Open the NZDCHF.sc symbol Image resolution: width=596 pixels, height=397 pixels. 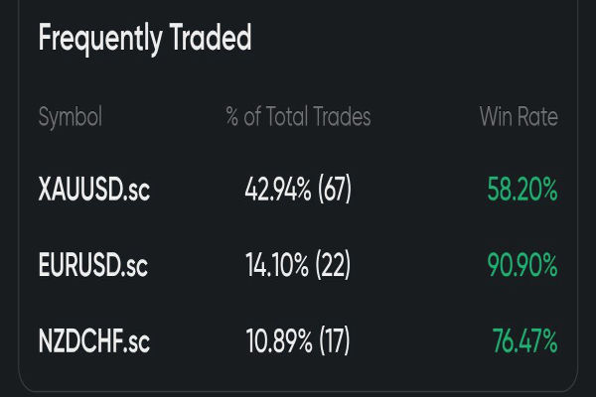(93, 342)
